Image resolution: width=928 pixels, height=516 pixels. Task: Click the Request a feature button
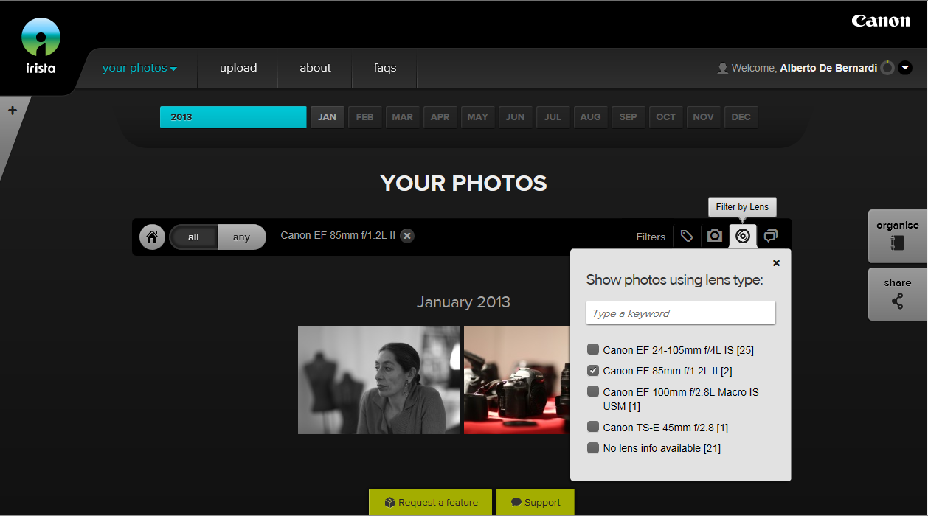[431, 503]
